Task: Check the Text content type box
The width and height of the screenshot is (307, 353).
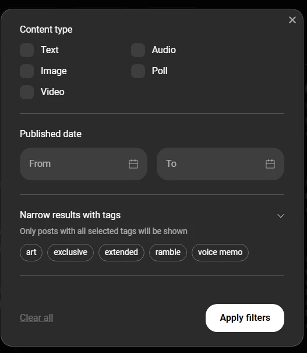Action: point(27,50)
